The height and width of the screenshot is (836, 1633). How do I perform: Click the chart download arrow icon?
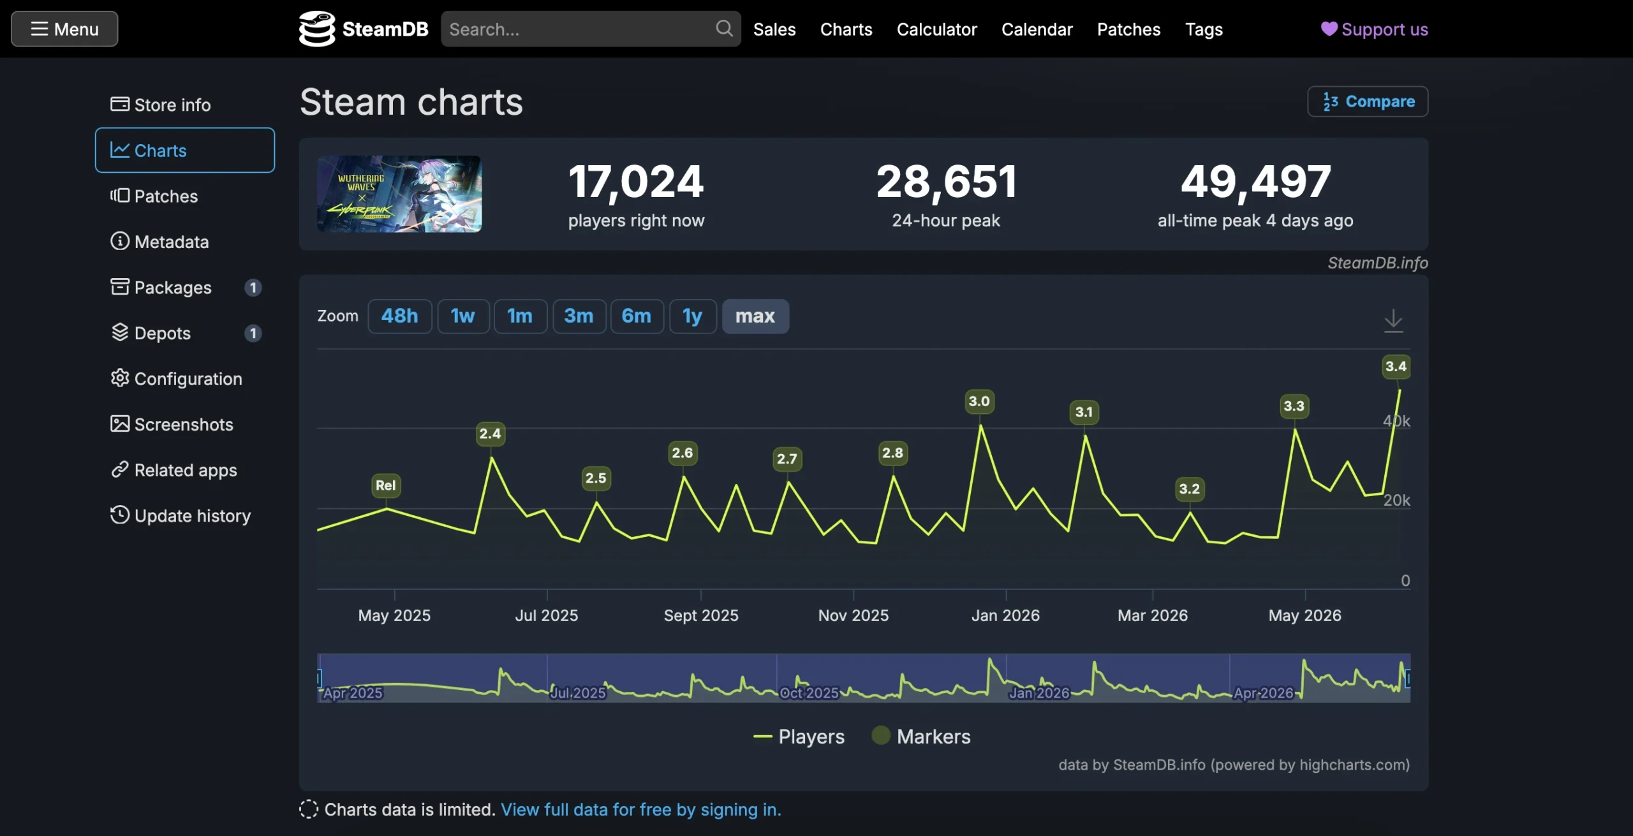coord(1393,320)
